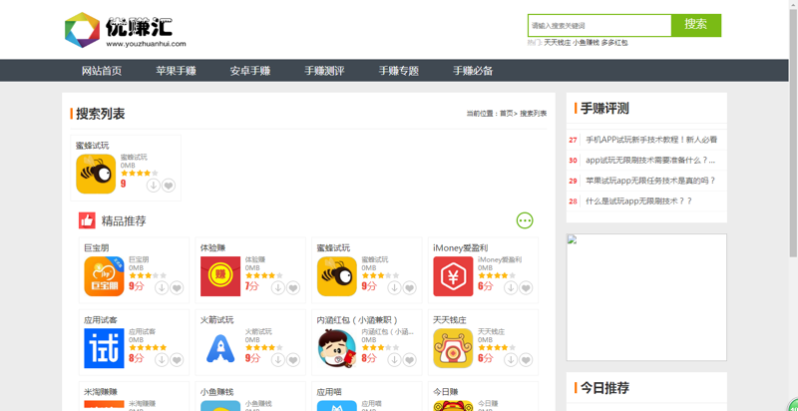The width and height of the screenshot is (798, 411).
Task: Open the 手赚测评 navigation item
Action: tap(325, 71)
